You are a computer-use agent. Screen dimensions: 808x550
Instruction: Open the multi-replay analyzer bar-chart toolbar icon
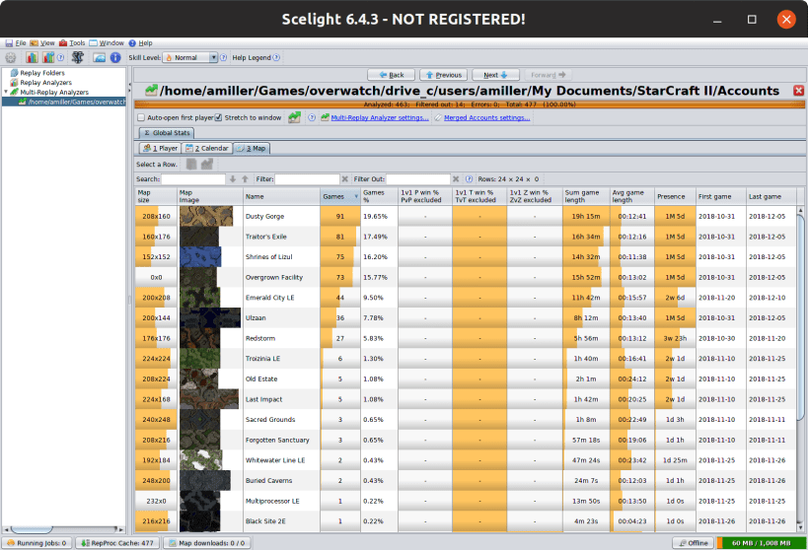point(48,58)
